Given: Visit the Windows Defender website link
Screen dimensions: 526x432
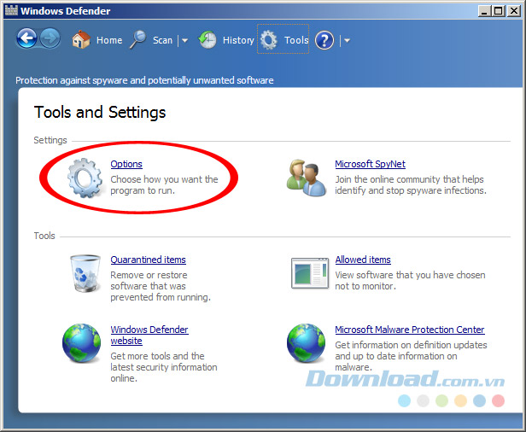Looking at the screenshot, I should point(149,335).
